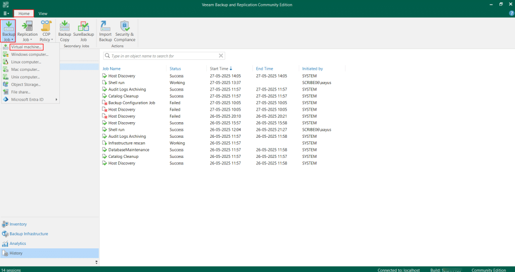
Task: Click the help question mark icon
Action: pyautogui.click(x=511, y=14)
